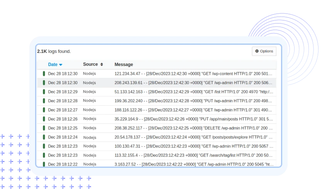The image size is (332, 189).
Task: Click green status marker of 100.130.47.31 row
Action: [x=44, y=146]
